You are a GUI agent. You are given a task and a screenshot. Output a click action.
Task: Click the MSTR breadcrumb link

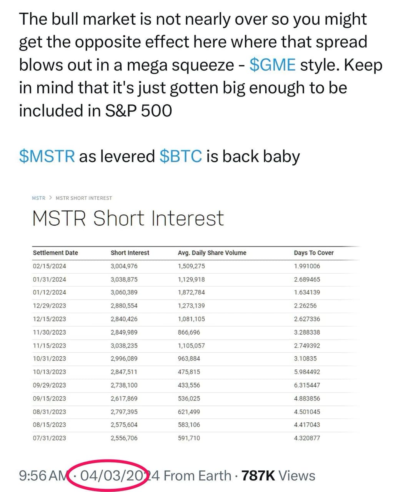pyautogui.click(x=38, y=198)
